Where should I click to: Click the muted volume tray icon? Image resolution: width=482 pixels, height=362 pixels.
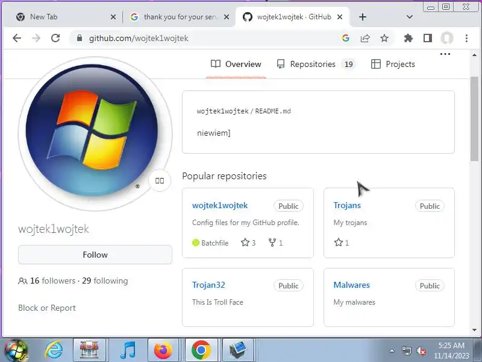tap(421, 351)
